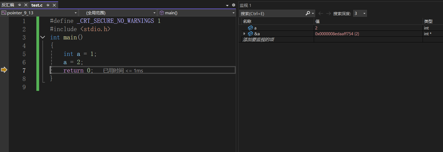Click the watch search magnifier icon
The width and height of the screenshot is (443, 152).
tap(308, 13)
